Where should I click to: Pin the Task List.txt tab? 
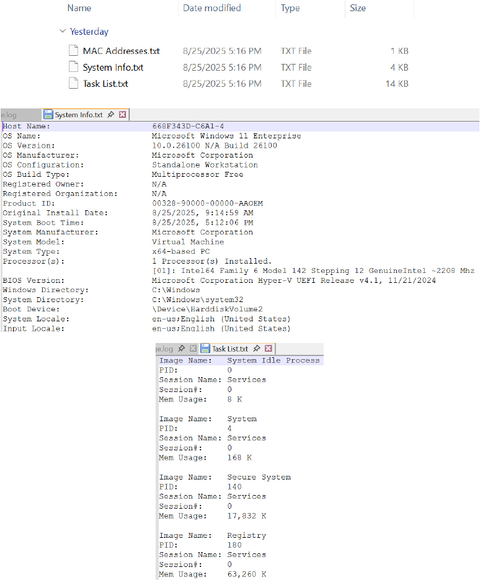[x=257, y=349]
